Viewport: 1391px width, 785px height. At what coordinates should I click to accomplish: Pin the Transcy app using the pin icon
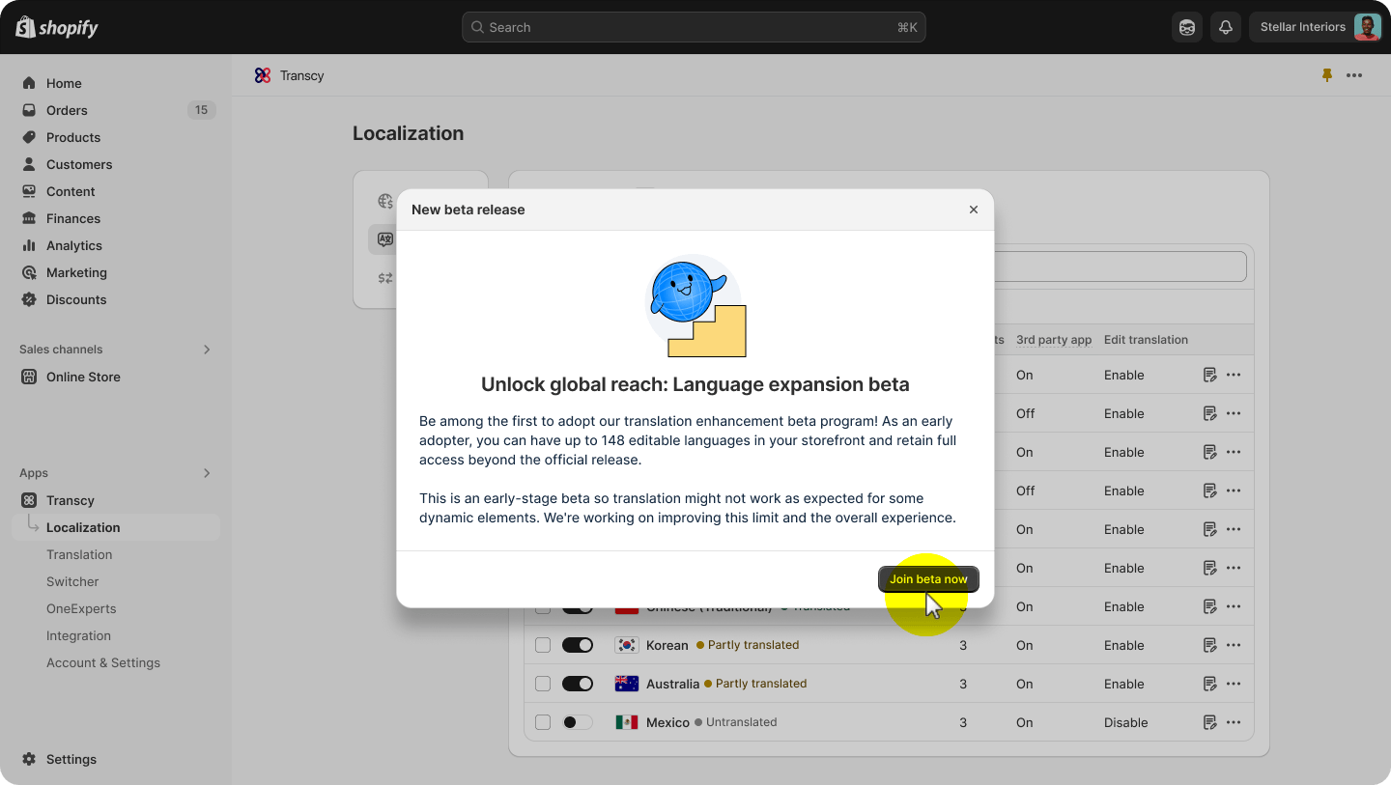[1327, 75]
